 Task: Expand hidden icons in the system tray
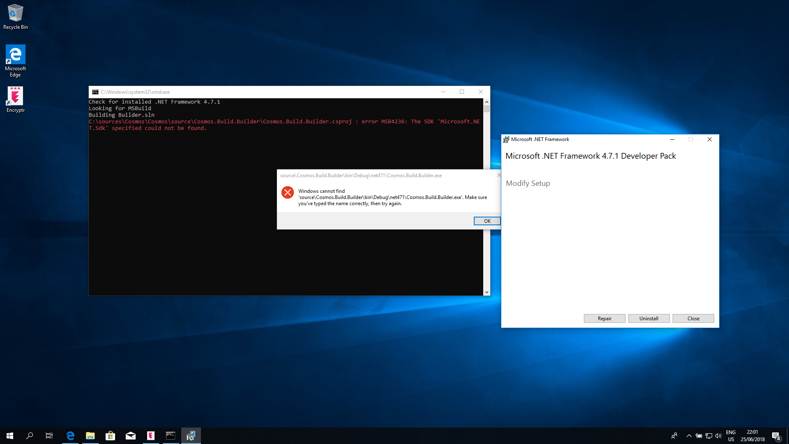point(689,436)
